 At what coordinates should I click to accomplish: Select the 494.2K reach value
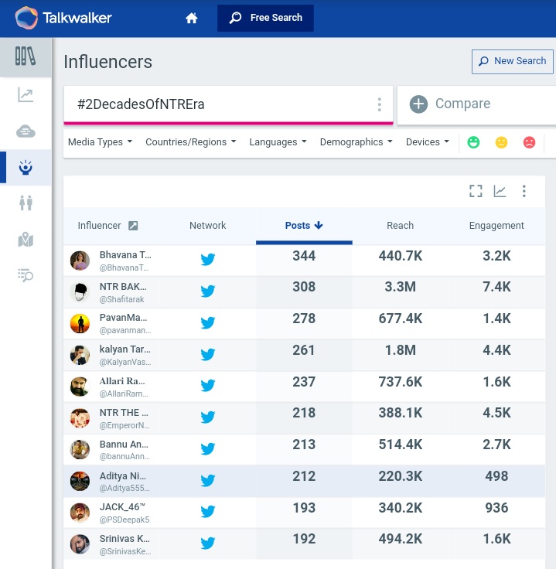pos(400,539)
